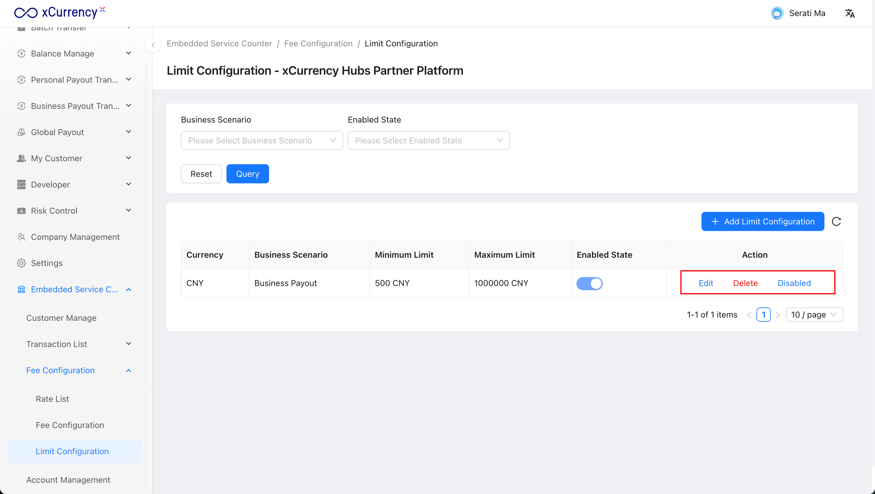Screen dimensions: 875x494
Task: Click the Serati Ma user avatar
Action: pyautogui.click(x=777, y=13)
